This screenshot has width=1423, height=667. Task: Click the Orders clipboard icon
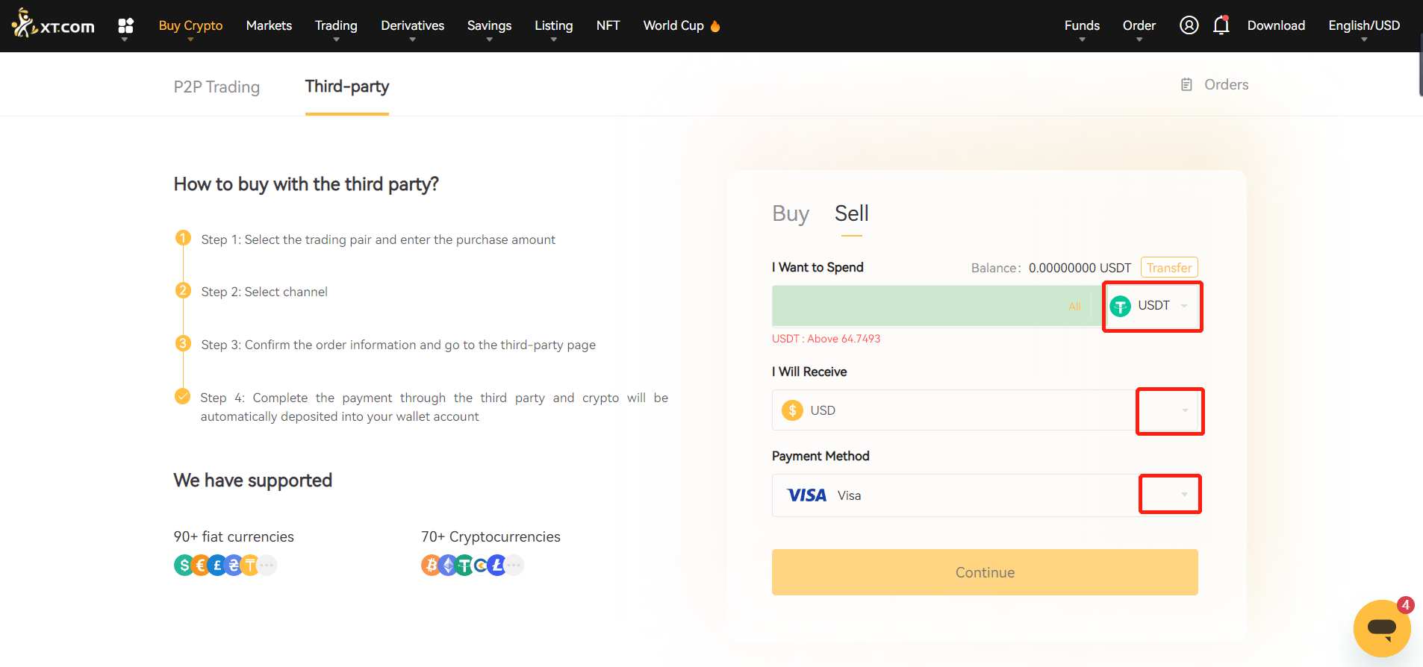click(x=1186, y=85)
